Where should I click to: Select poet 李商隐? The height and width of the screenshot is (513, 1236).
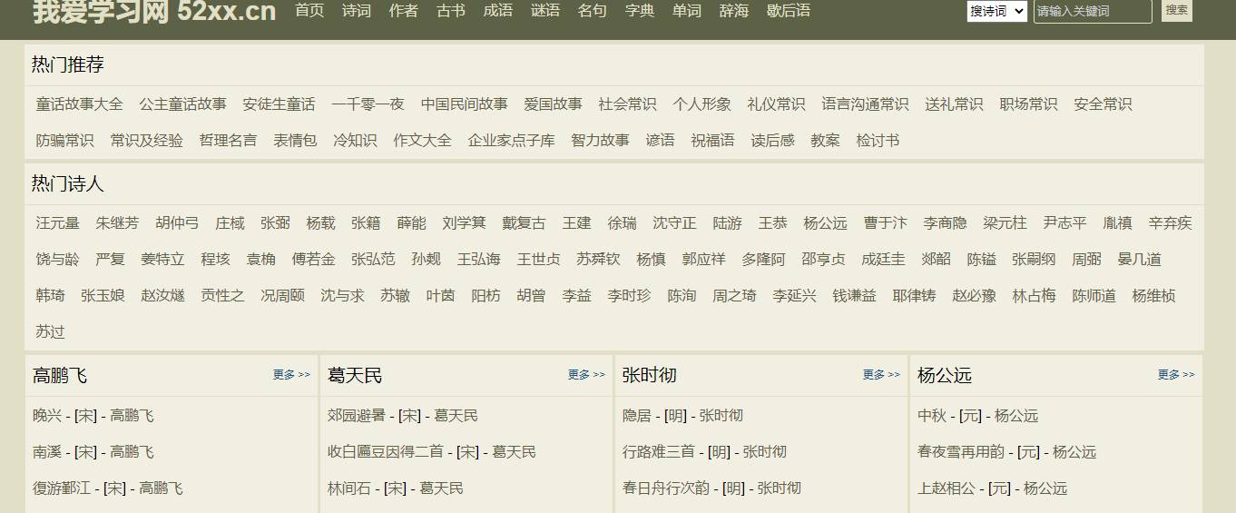point(946,223)
